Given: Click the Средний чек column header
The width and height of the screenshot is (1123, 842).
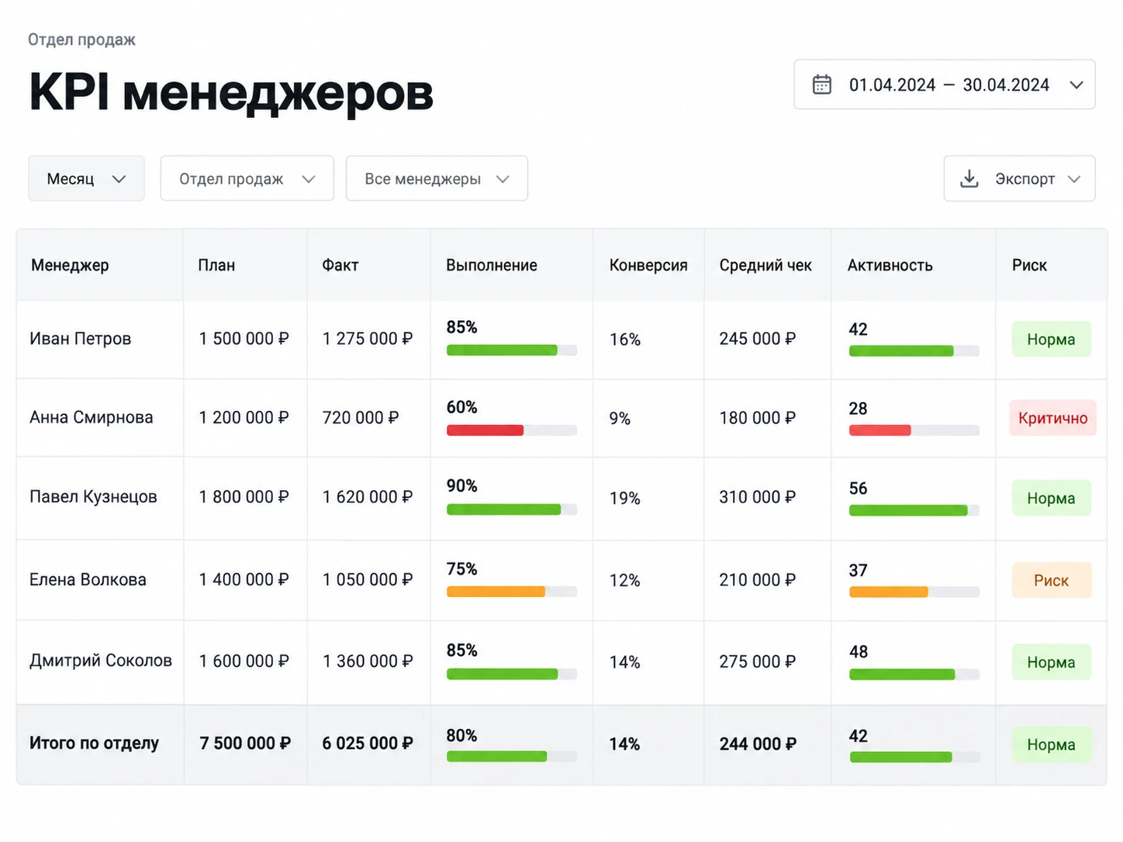Looking at the screenshot, I should [765, 265].
